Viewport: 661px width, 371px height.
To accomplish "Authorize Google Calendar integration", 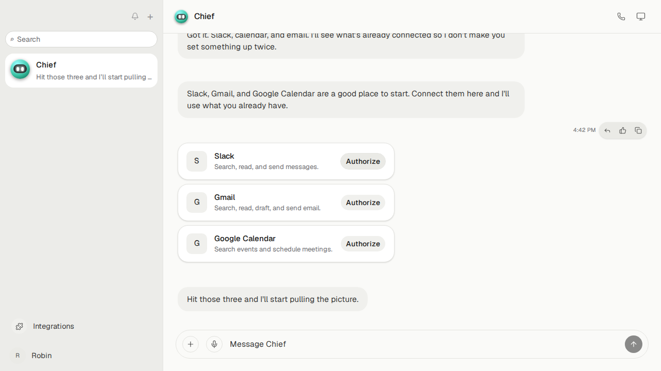I will [363, 244].
